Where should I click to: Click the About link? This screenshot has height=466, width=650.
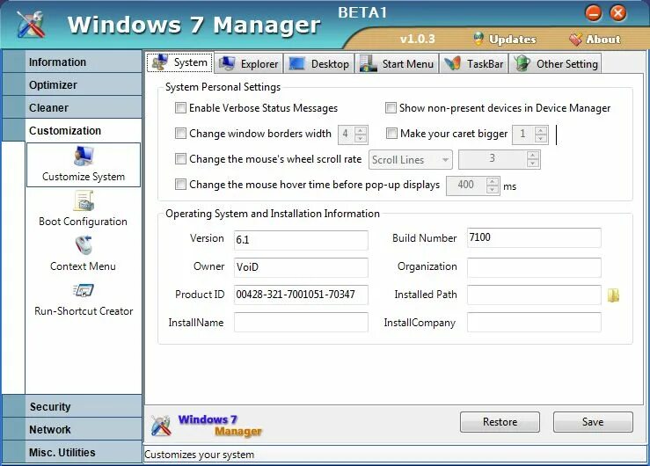pyautogui.click(x=603, y=40)
